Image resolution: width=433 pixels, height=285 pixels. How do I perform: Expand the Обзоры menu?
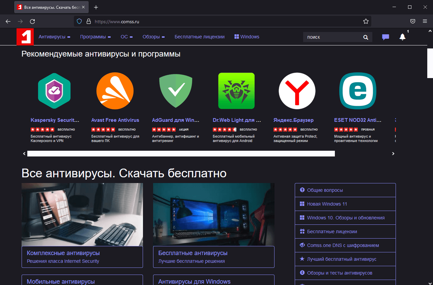tap(153, 37)
